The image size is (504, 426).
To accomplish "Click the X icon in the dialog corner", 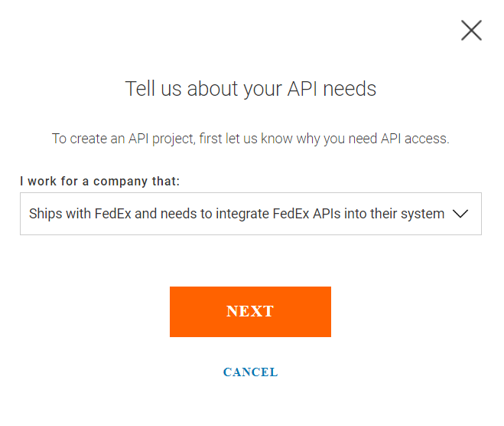I will tap(471, 31).
